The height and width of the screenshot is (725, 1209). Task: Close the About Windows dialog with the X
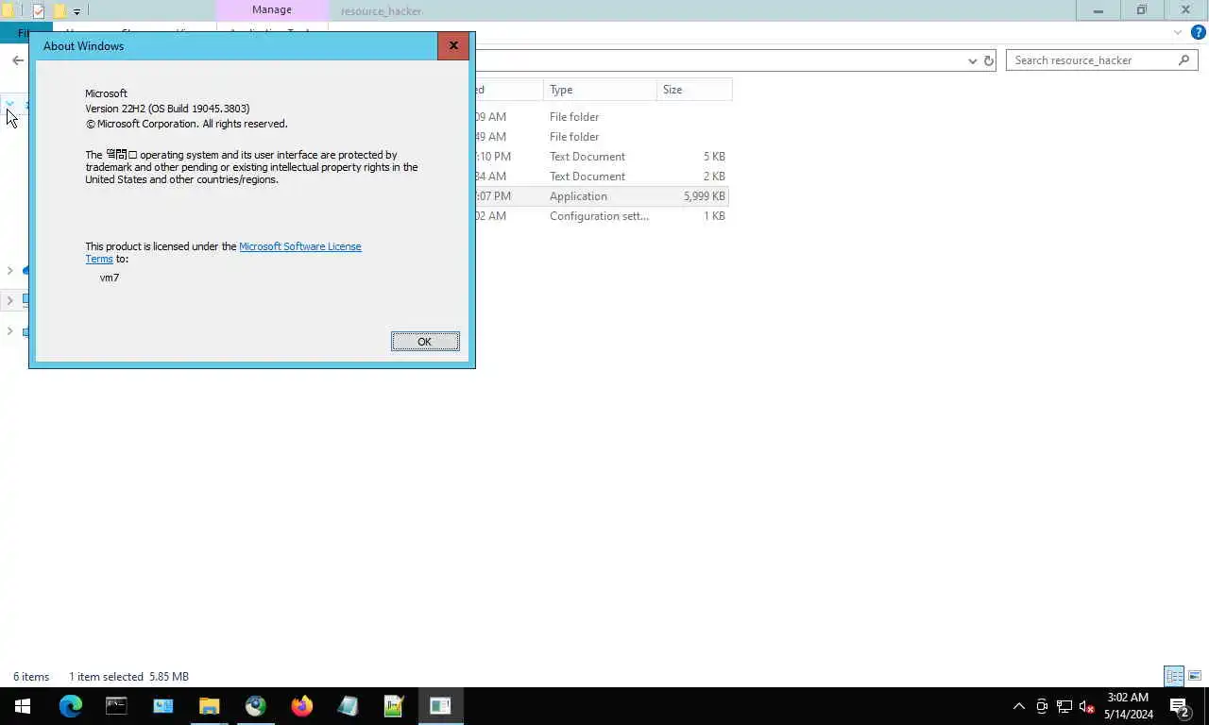[453, 45]
